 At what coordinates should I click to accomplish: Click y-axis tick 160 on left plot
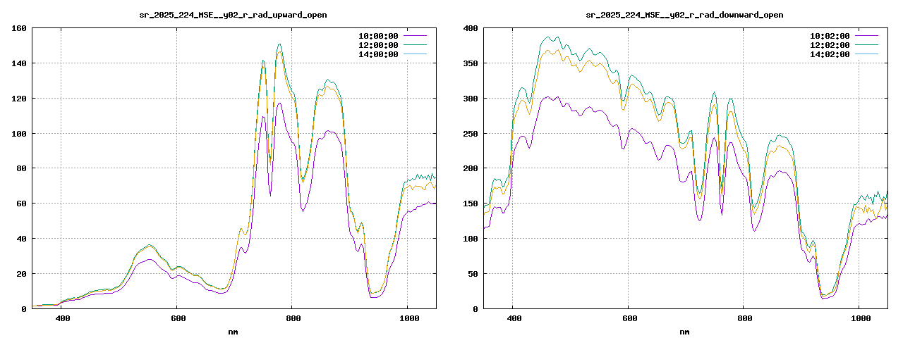tap(19, 28)
